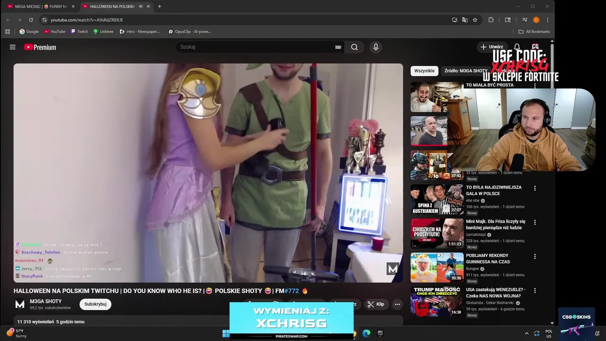
Task: Open the YouTube notifications bell
Action: 517,47
